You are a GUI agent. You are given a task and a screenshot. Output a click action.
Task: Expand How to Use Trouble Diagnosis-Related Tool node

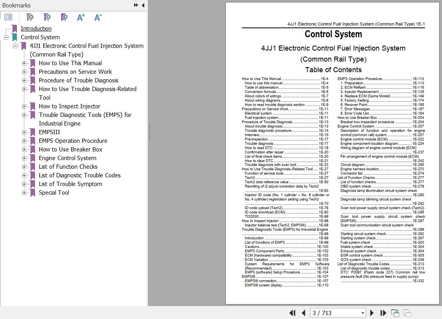pos(24,89)
